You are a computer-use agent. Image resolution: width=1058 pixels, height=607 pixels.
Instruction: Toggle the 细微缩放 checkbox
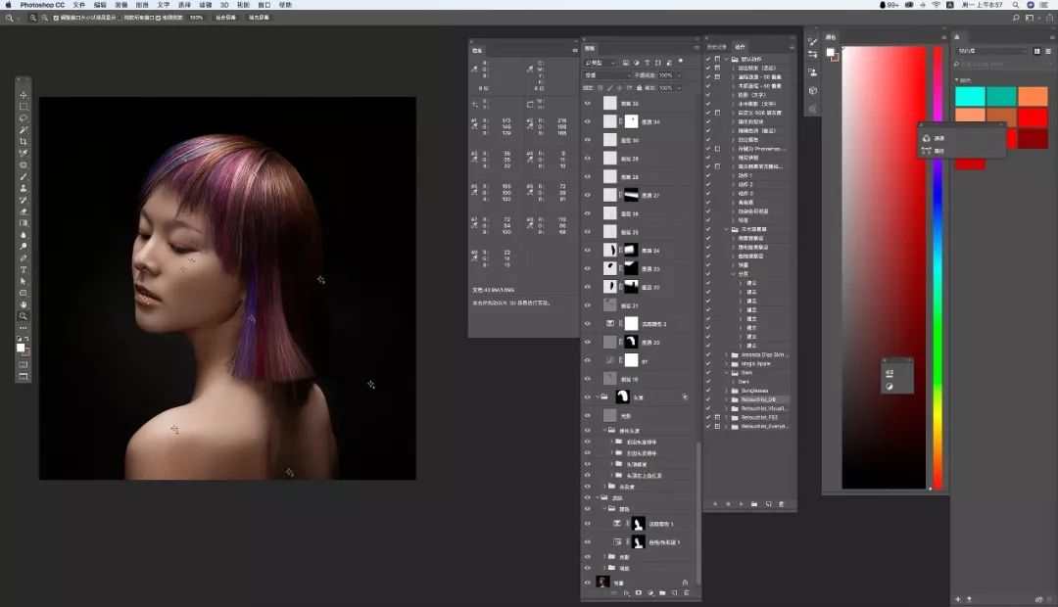pos(159,18)
